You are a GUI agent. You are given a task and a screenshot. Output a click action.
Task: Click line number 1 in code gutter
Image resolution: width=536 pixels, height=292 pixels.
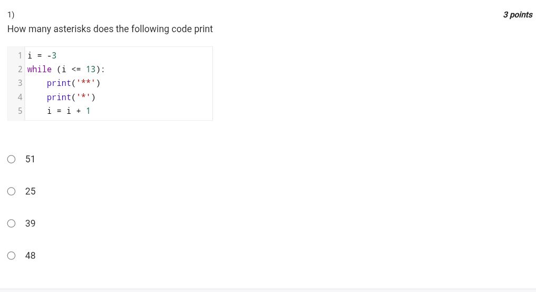[20, 55]
